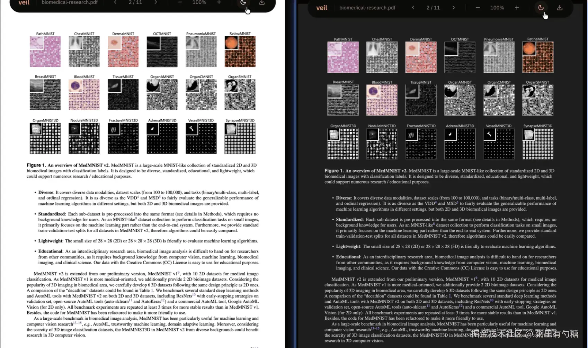Click 'Figure 1.' caption label in left page
Viewport: 588px width, 348px height.
pyautogui.click(x=36, y=165)
